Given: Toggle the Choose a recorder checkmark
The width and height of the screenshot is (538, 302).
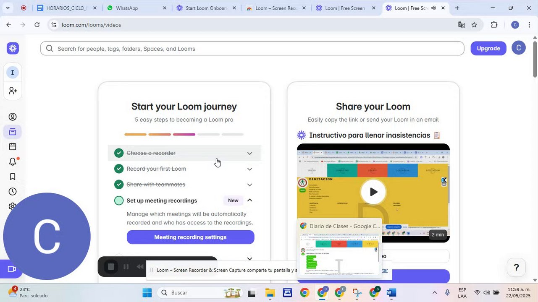Looking at the screenshot, I should point(119,153).
